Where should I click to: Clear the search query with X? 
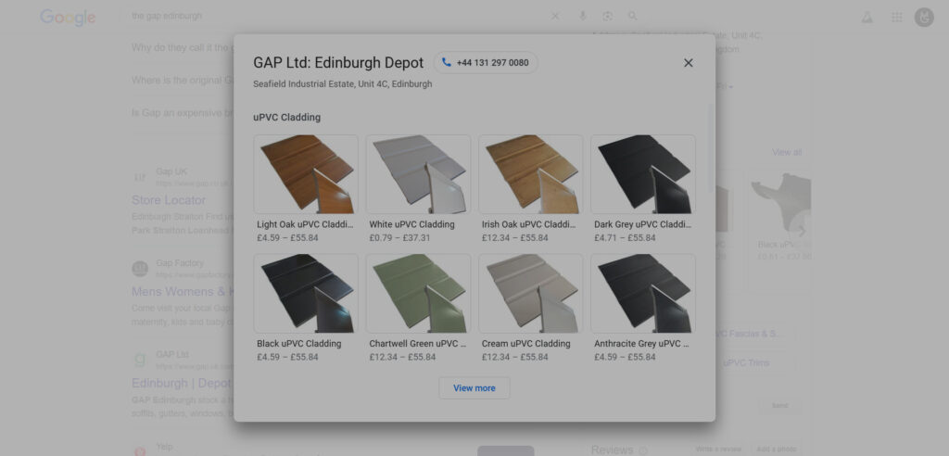pyautogui.click(x=555, y=17)
